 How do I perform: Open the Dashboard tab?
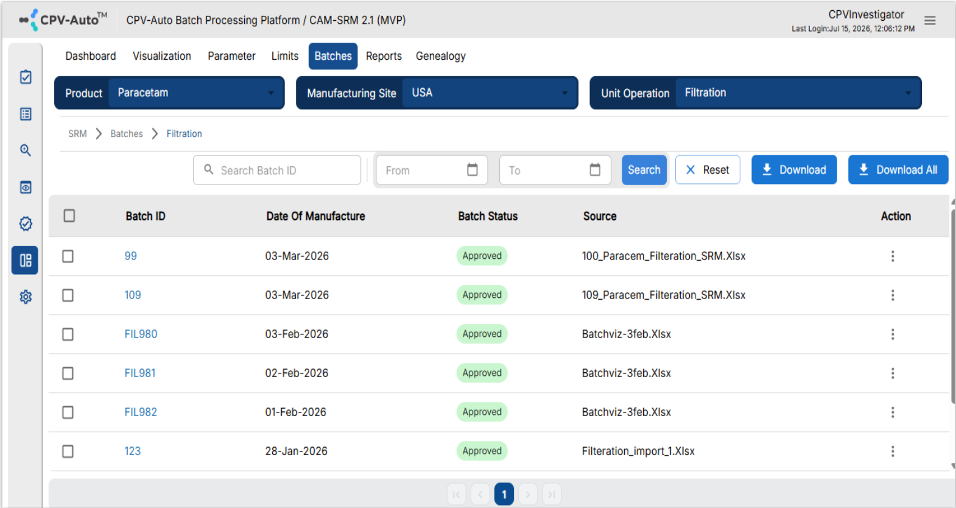(x=91, y=56)
